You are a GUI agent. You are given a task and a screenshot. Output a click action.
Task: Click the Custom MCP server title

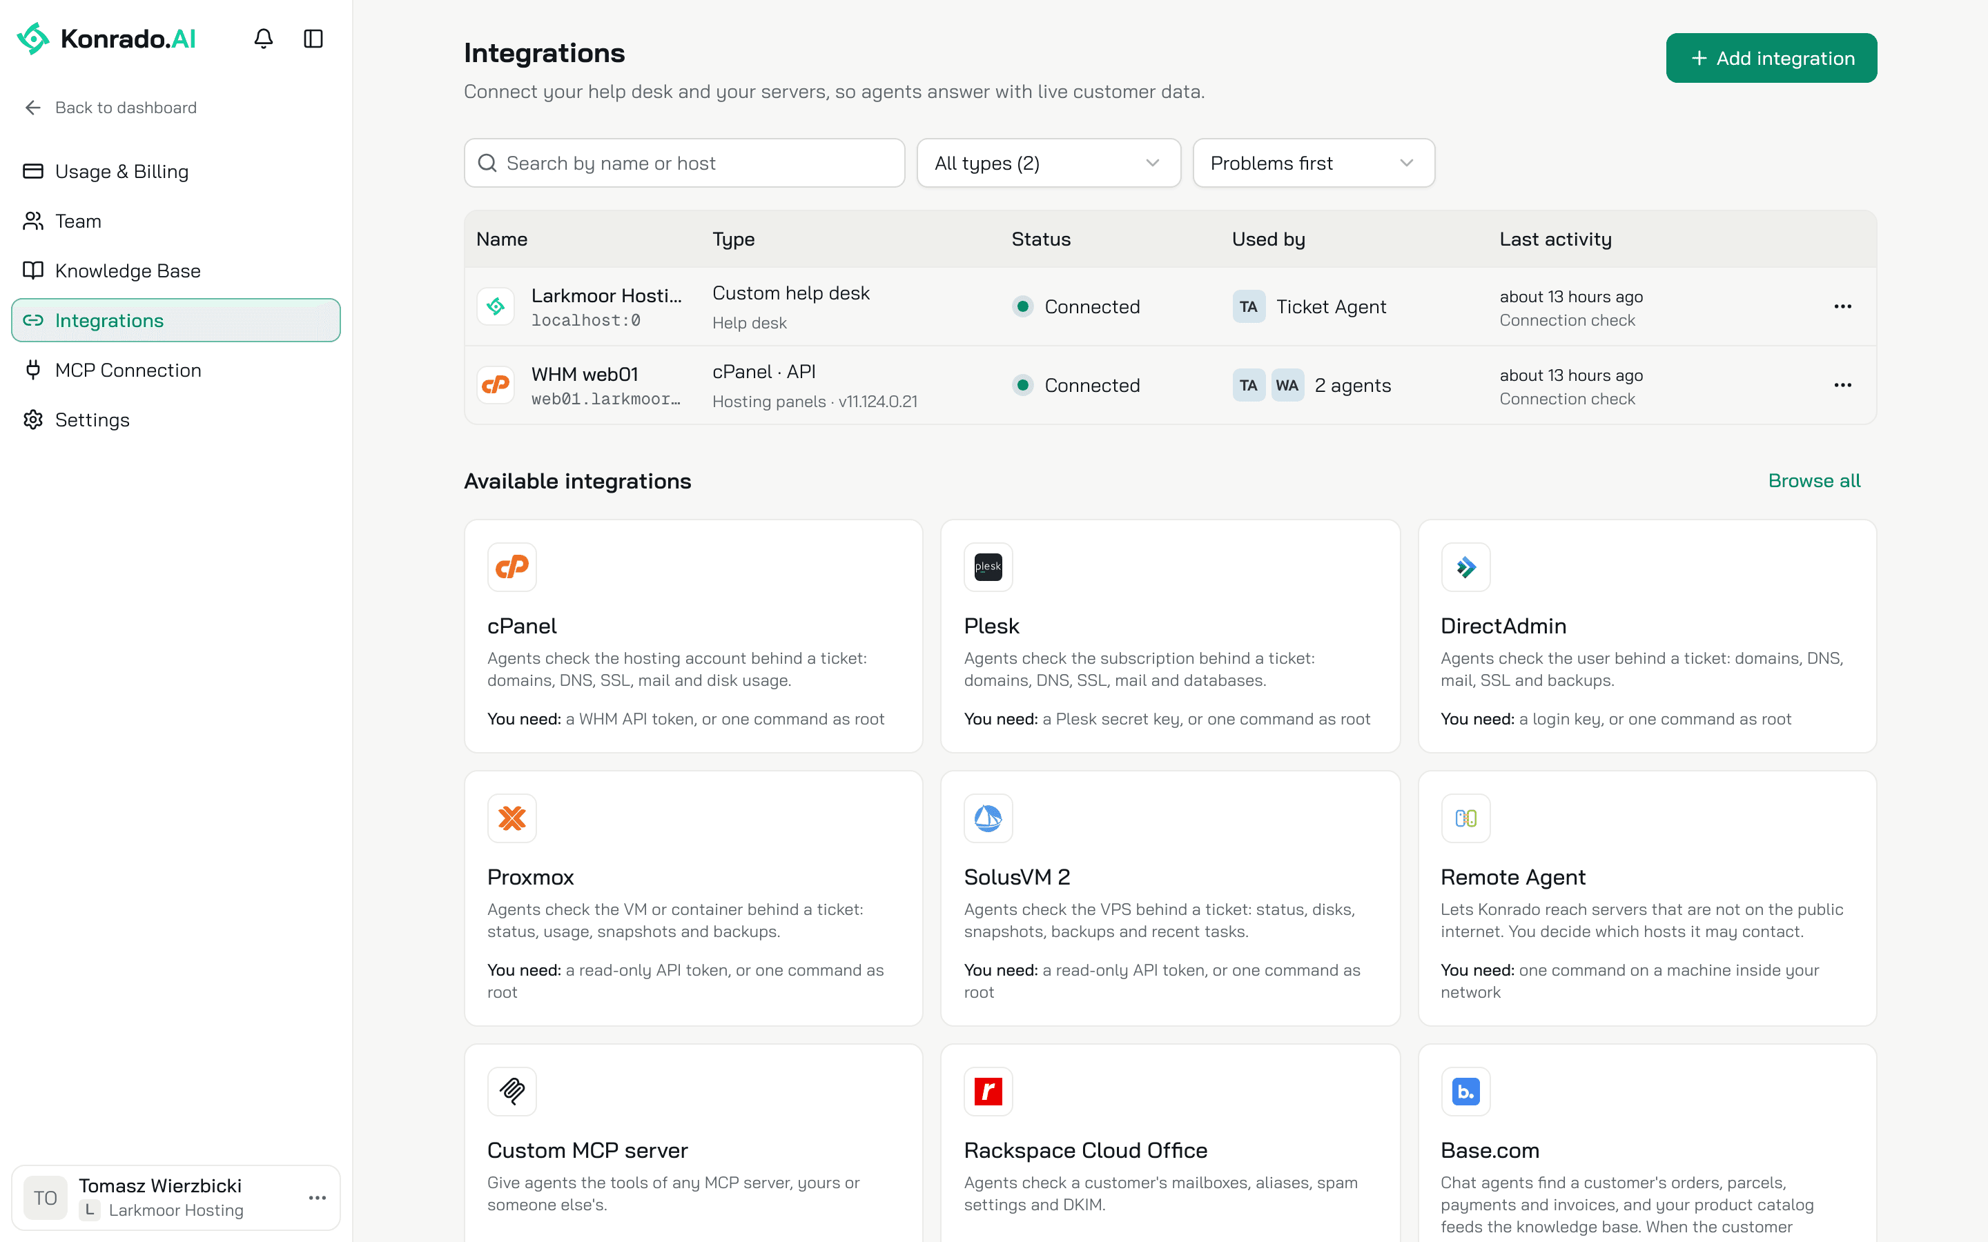(x=587, y=1150)
